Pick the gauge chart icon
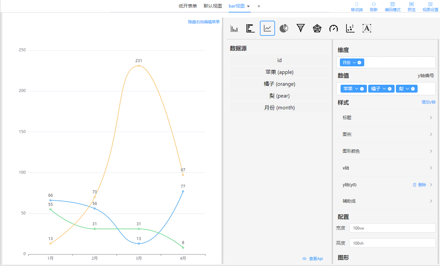 [334, 29]
